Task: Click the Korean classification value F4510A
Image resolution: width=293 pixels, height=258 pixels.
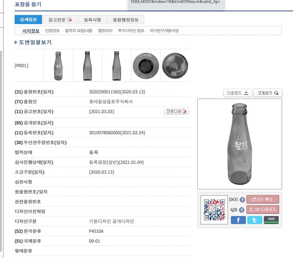Action: (96, 231)
